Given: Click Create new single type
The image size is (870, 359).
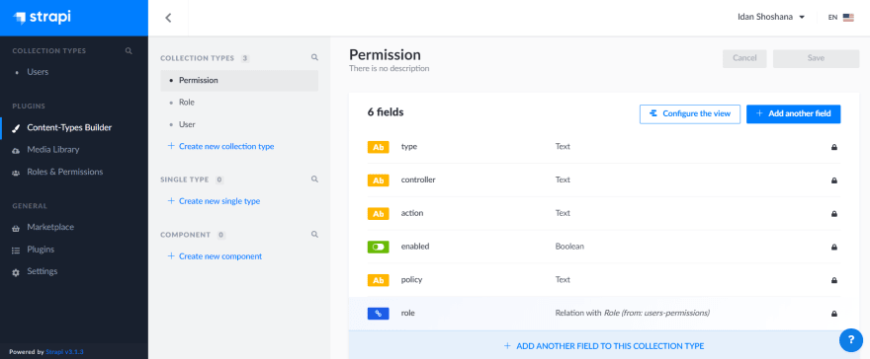Looking at the screenshot, I should tap(215, 201).
